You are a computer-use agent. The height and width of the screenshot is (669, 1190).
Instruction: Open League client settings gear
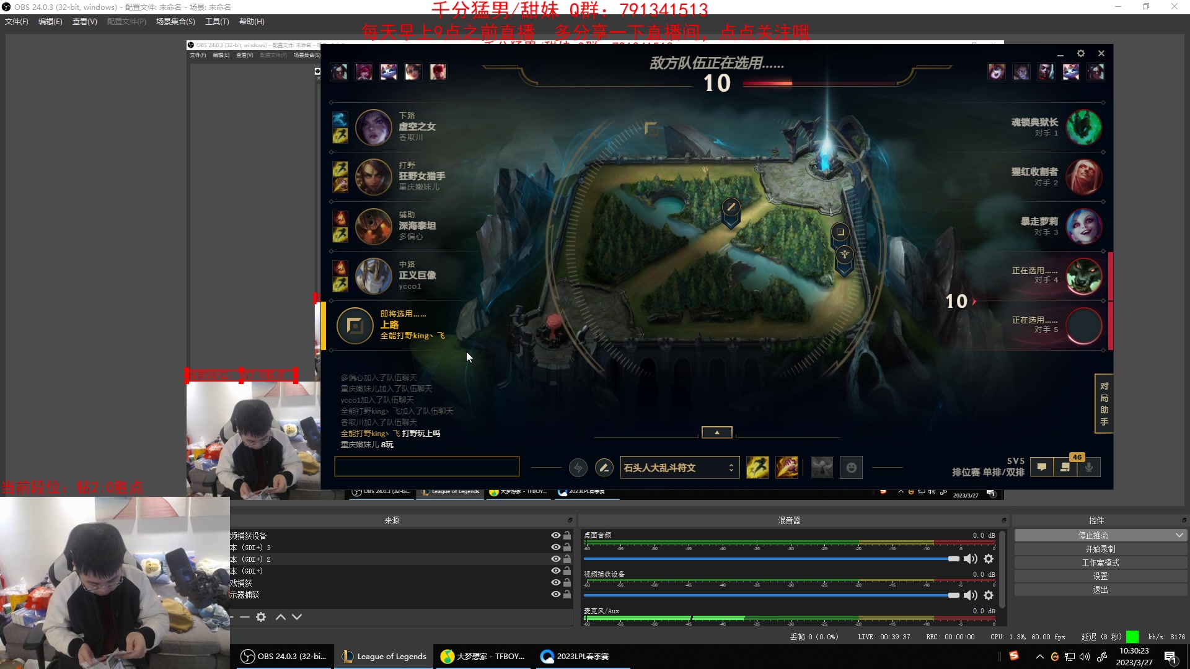coord(1081,53)
